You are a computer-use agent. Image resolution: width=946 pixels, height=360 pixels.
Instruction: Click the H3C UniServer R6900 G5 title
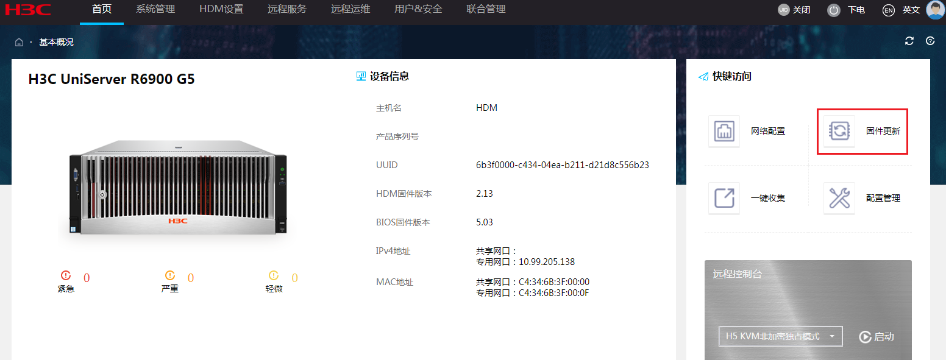pyautogui.click(x=112, y=79)
